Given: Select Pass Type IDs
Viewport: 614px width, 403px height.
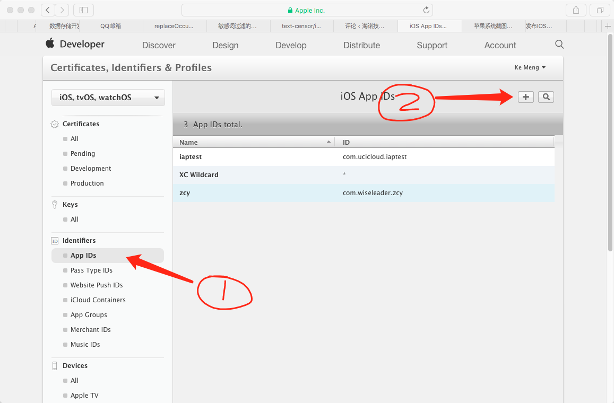Looking at the screenshot, I should point(91,270).
